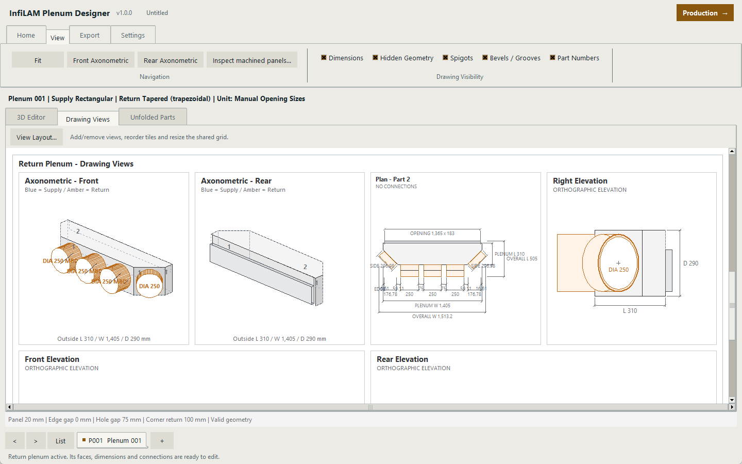Image resolution: width=742 pixels, height=464 pixels.
Task: Click the Rear Elevation tile heading
Action: (402, 359)
